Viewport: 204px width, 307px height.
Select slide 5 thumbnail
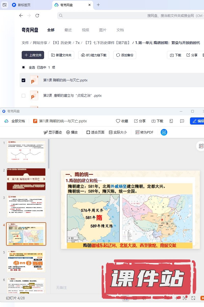click(x=26, y=261)
